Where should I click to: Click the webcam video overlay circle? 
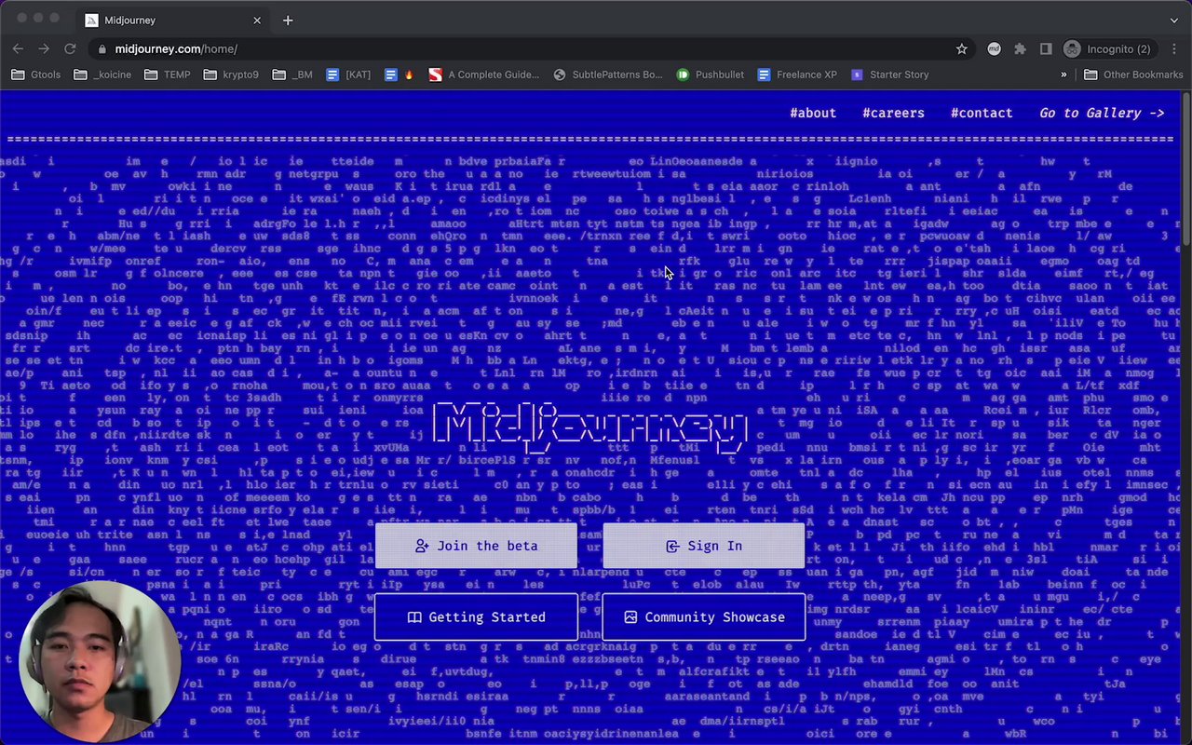tap(100, 661)
